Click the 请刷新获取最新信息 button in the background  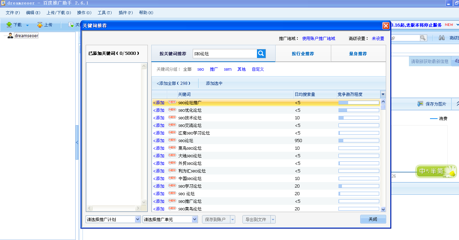point(430,61)
